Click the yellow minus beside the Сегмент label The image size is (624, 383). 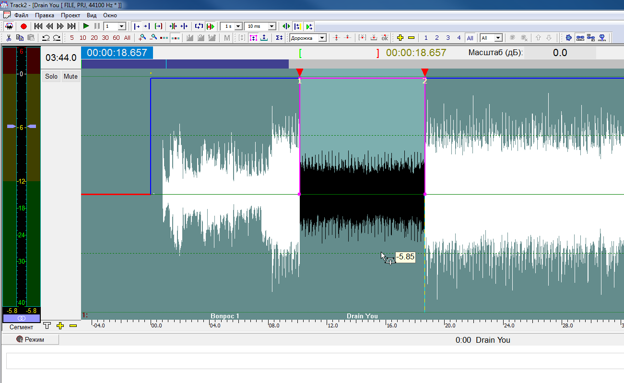point(73,326)
